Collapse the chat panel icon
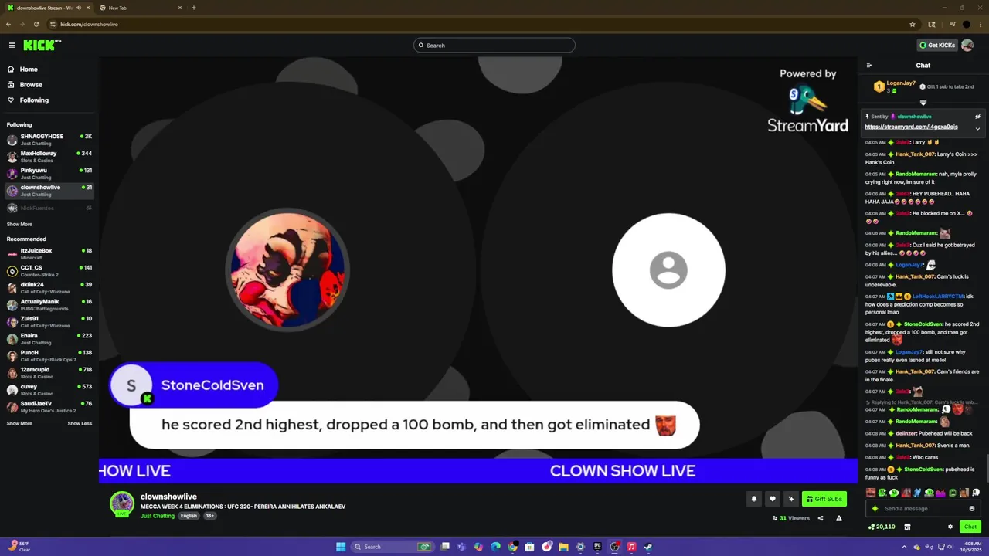The image size is (989, 556). 869,66
